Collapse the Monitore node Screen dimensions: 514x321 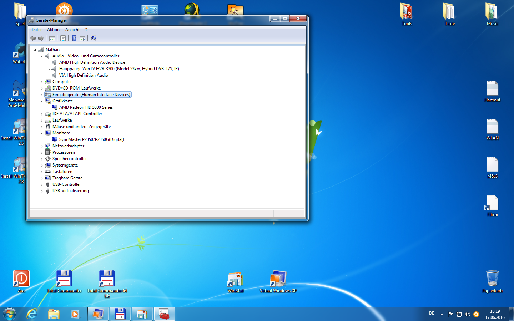point(41,133)
